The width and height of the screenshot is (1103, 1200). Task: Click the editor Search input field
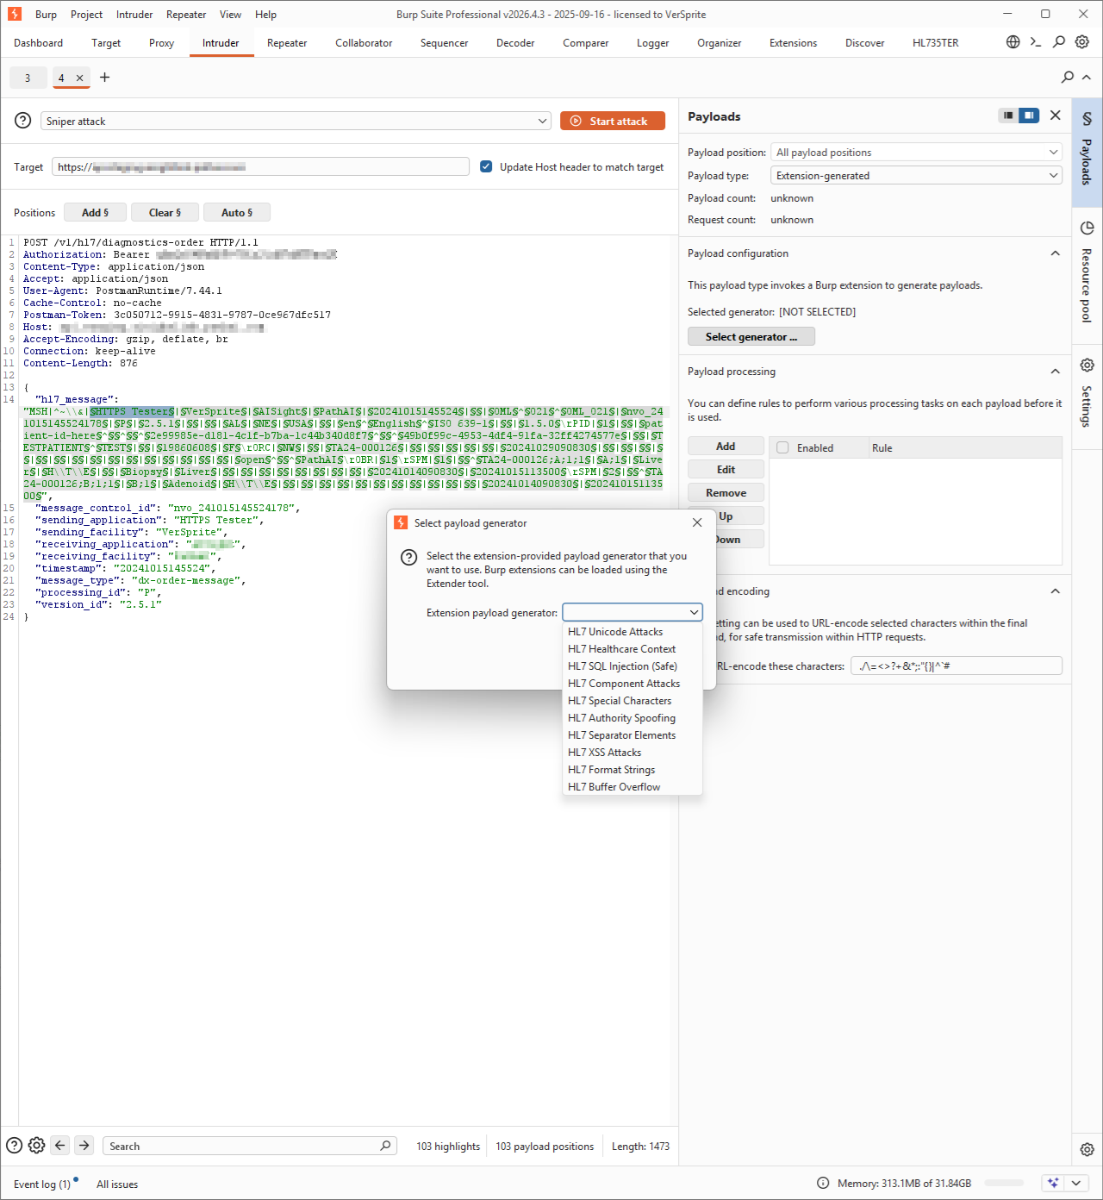pos(249,1146)
